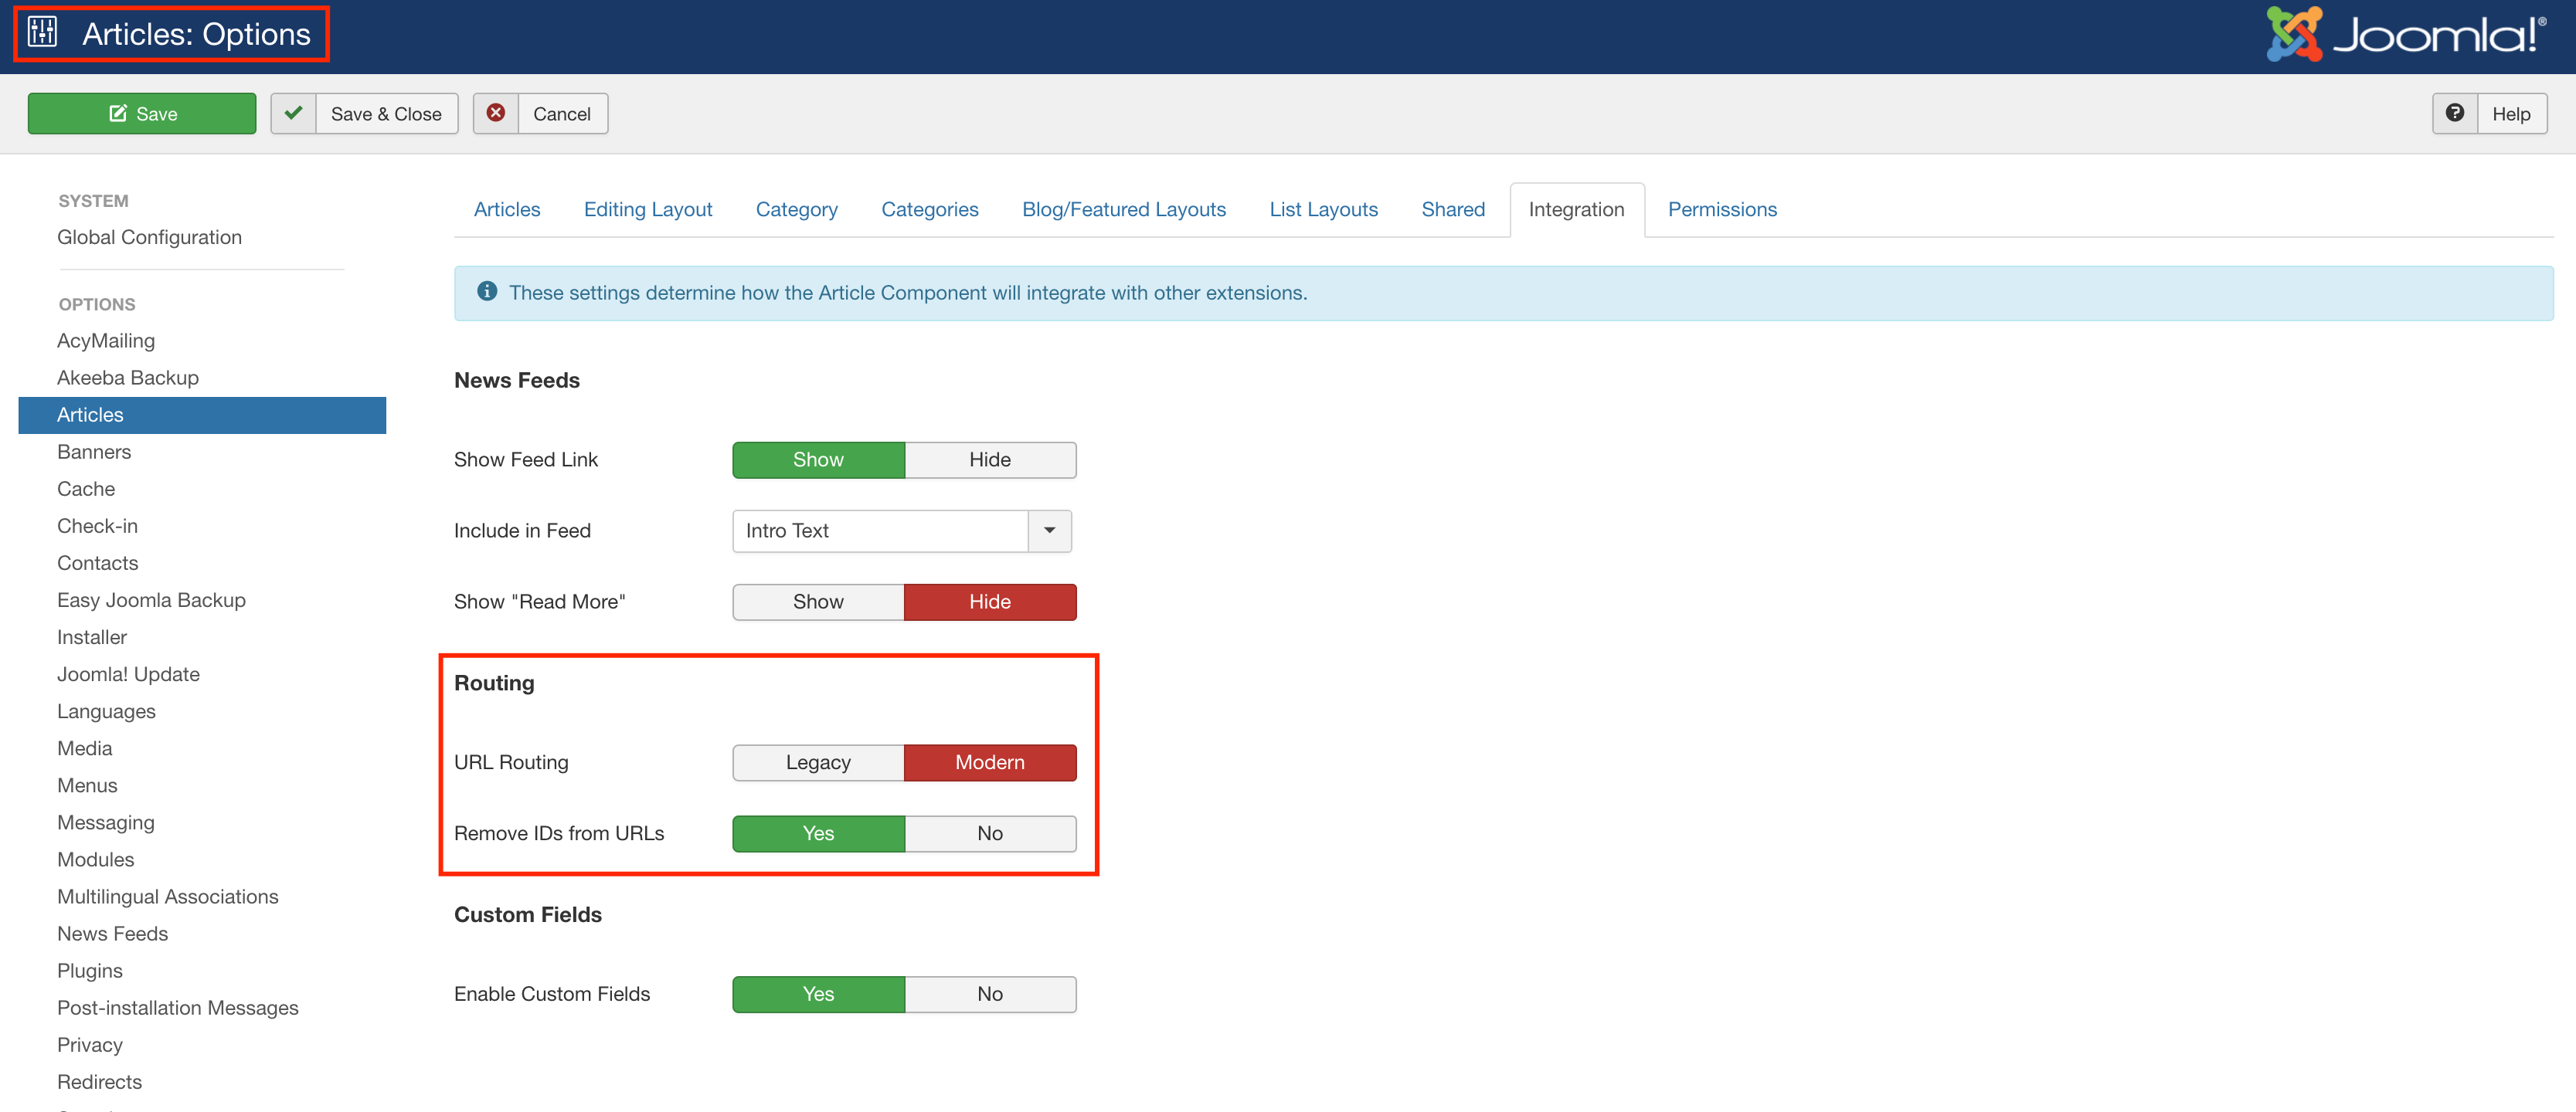The image size is (2576, 1112).
Task: Open the Blog/Featured Layouts tab
Action: coord(1123,210)
